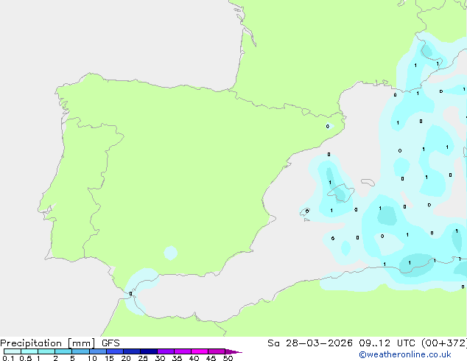Click the "0" value at Strait of Gibraltar

(131, 294)
